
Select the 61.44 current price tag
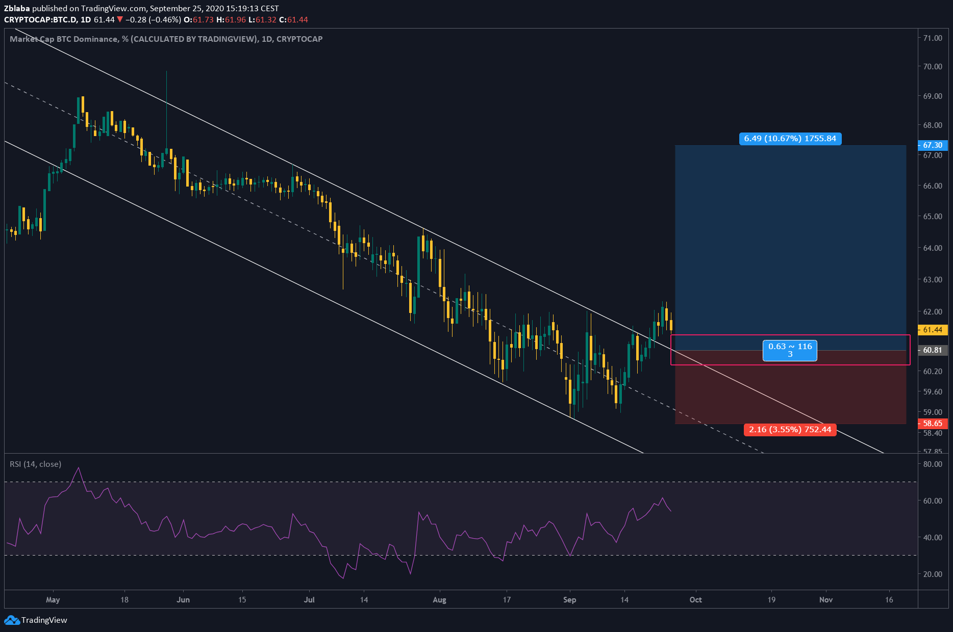933,330
